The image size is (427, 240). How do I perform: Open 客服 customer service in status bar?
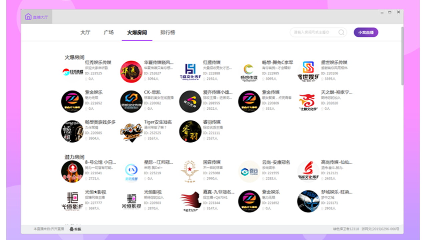(x=75, y=229)
